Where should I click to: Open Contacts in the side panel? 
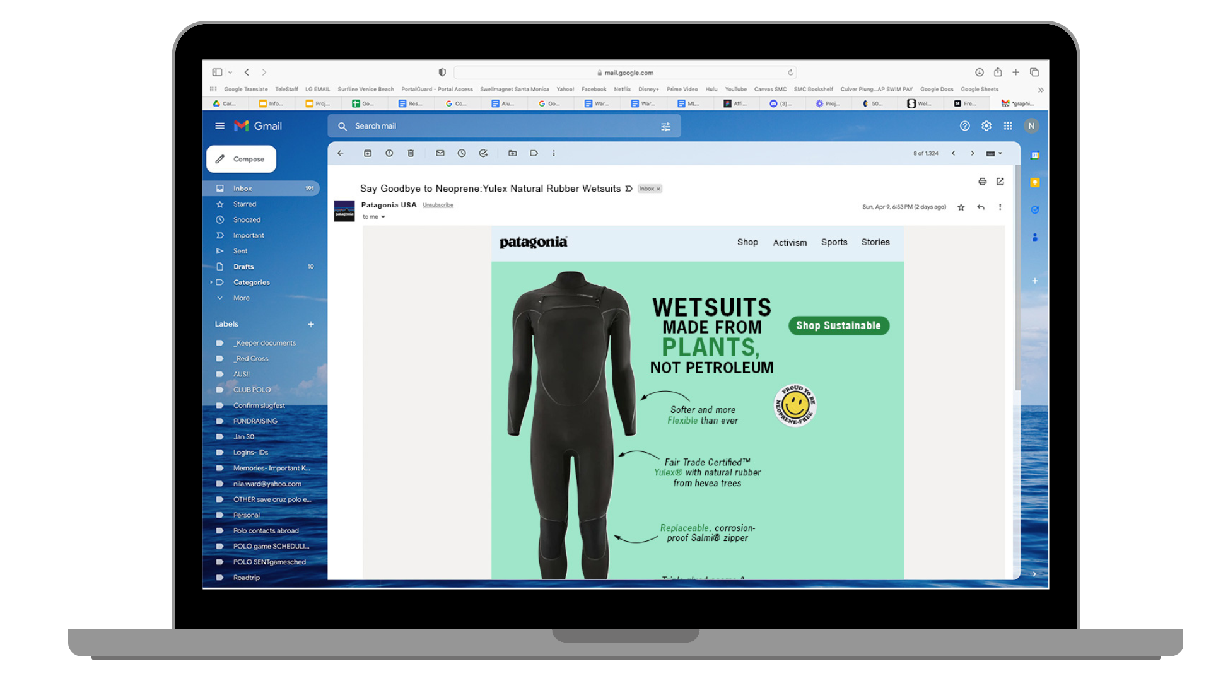(1035, 238)
